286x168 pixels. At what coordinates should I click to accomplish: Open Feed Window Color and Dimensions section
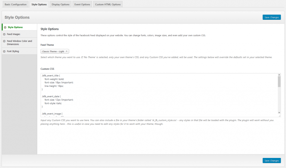(x=19, y=42)
